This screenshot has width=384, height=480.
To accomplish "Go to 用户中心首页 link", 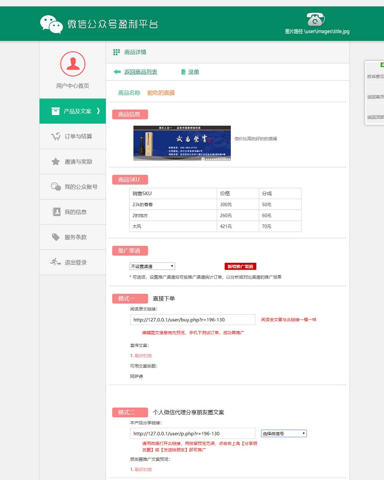I will pos(72,86).
